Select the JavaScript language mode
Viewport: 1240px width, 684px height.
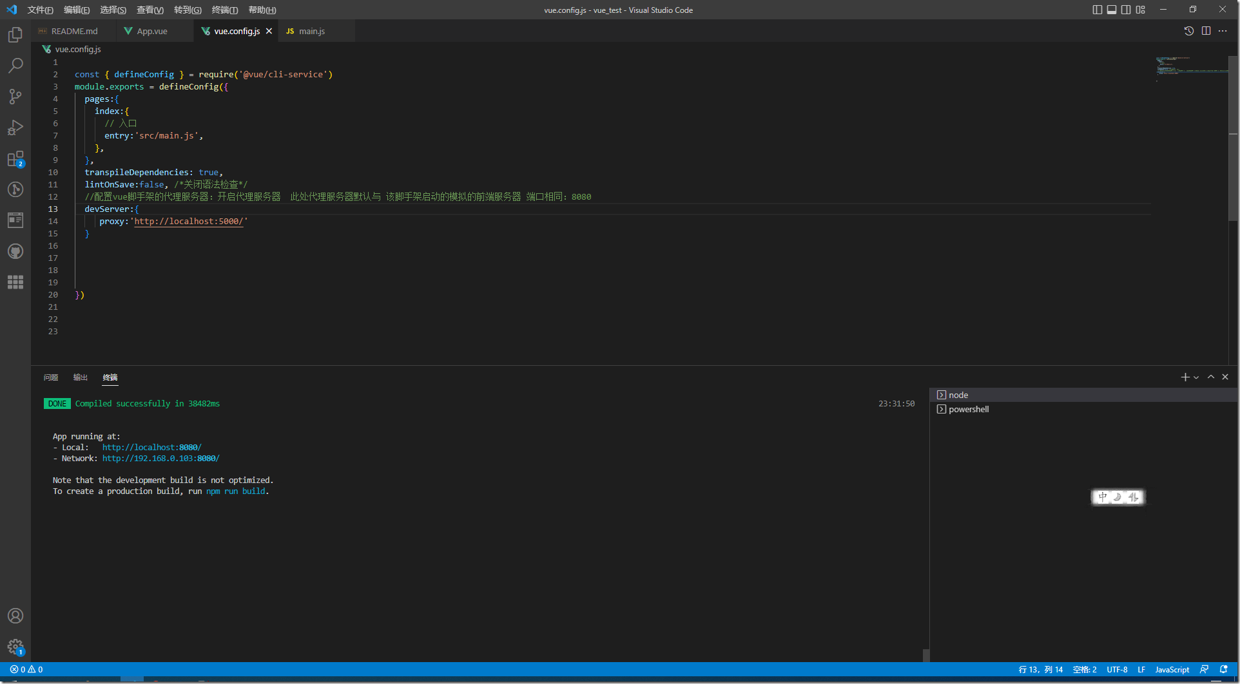[1172, 670]
